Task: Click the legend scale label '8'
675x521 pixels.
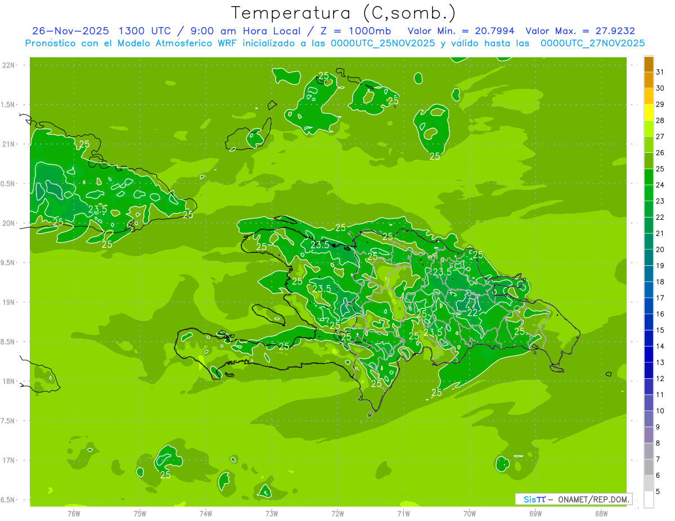Action: (x=658, y=443)
